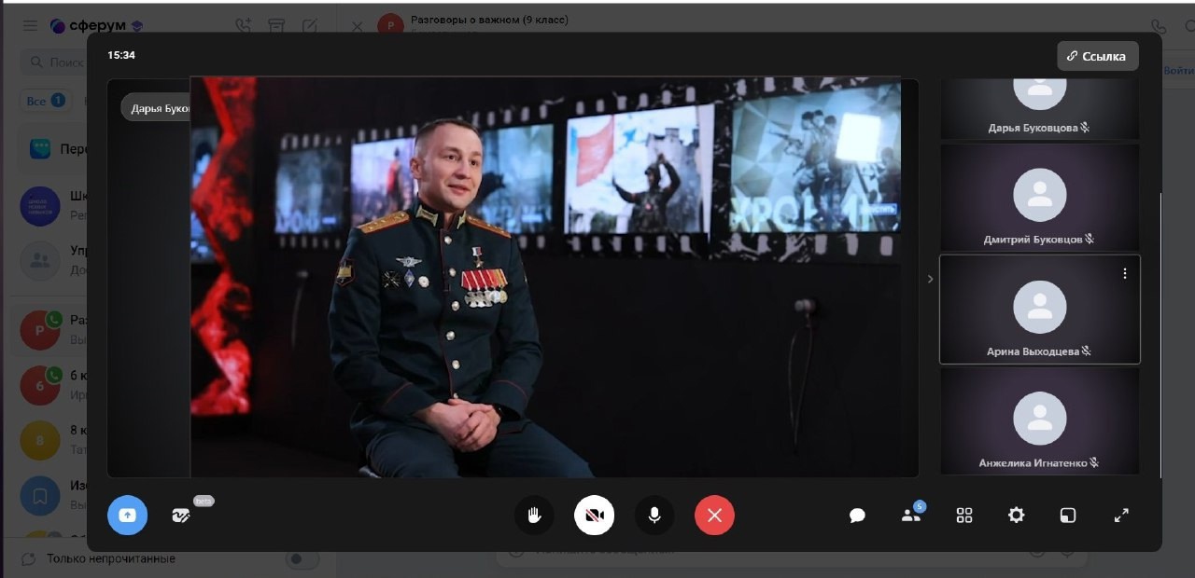Toggle the Только непрочитанные switch
The image size is (1195, 578).
302,559
